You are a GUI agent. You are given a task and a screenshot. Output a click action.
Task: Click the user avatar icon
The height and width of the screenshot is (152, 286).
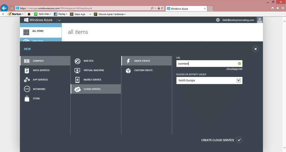click(x=260, y=20)
